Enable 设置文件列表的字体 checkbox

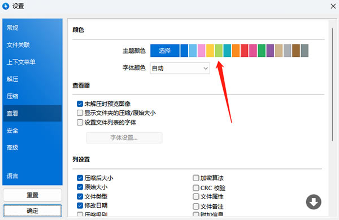point(80,123)
